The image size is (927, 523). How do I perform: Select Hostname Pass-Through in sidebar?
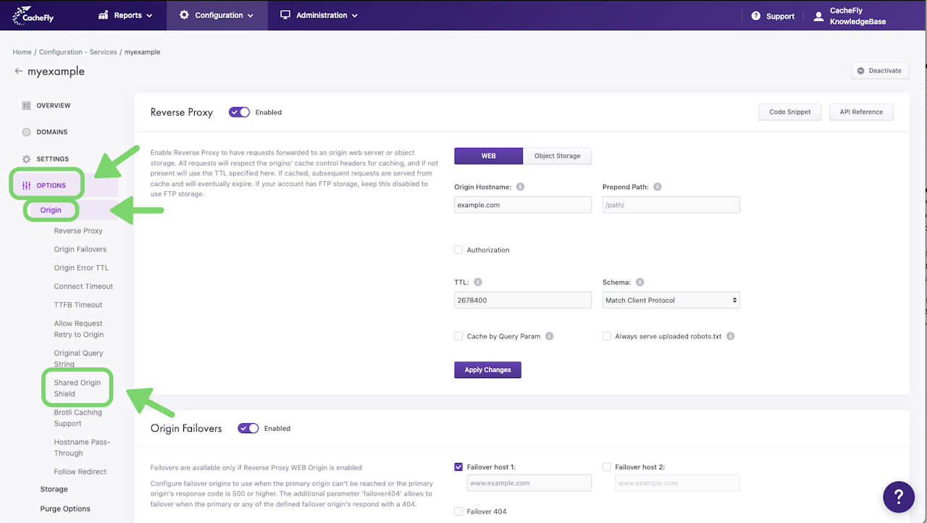pos(82,448)
